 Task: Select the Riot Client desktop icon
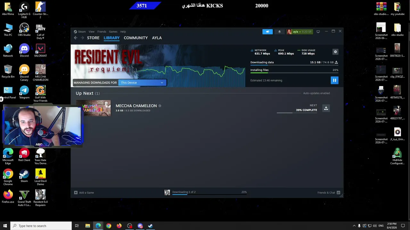(24, 155)
